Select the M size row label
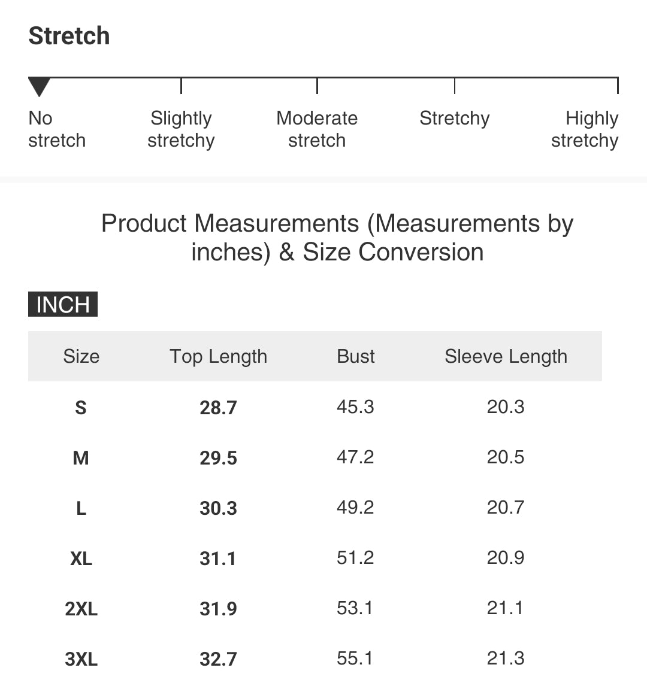 pyautogui.click(x=81, y=457)
